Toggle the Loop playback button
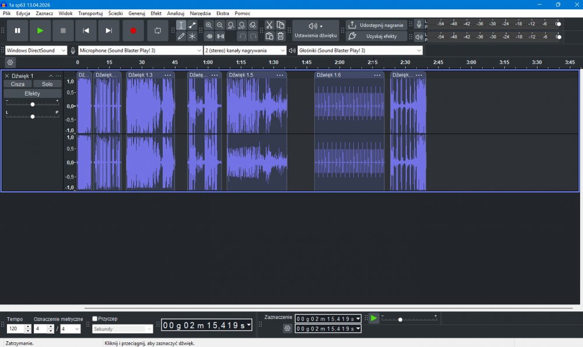 [x=157, y=30]
